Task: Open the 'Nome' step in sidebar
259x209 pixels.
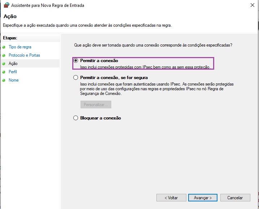Action: [14, 80]
